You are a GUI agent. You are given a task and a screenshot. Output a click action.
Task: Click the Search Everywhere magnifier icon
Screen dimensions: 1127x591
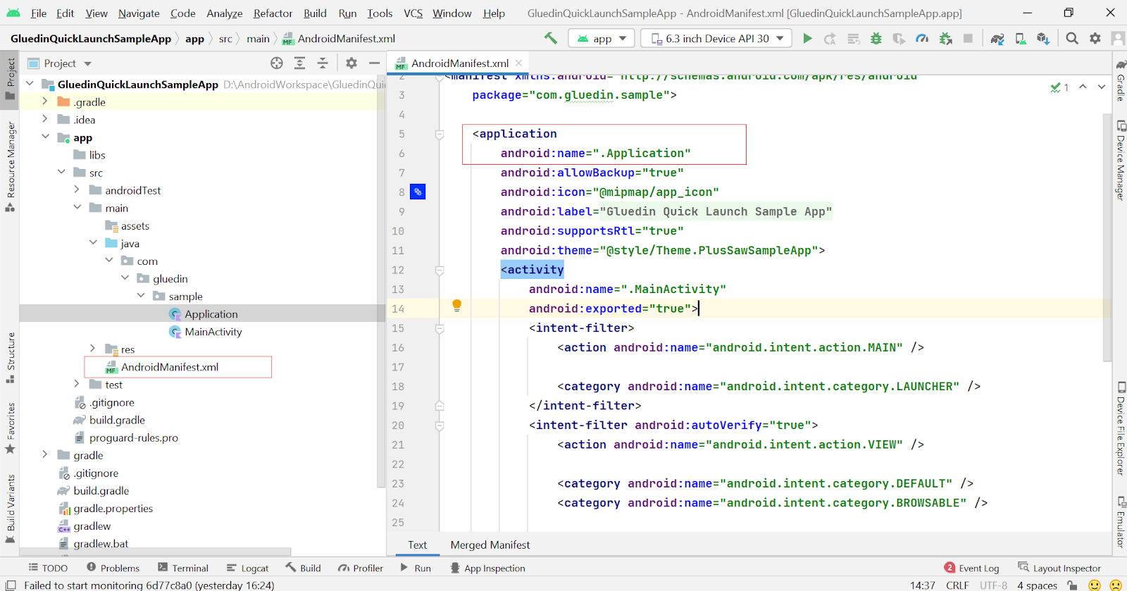1072,39
